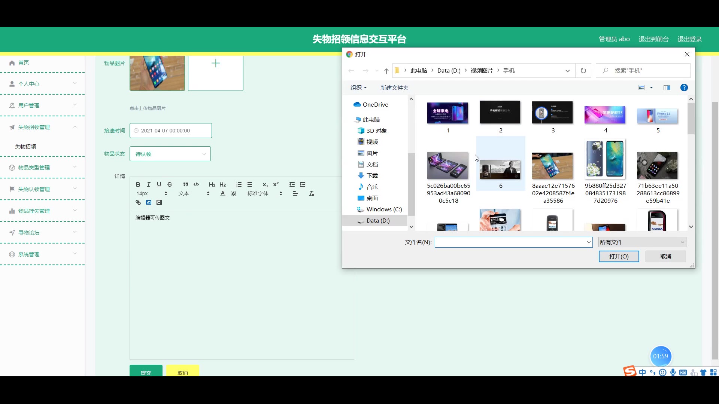Open the 组织 menu in file dialog

point(358,88)
